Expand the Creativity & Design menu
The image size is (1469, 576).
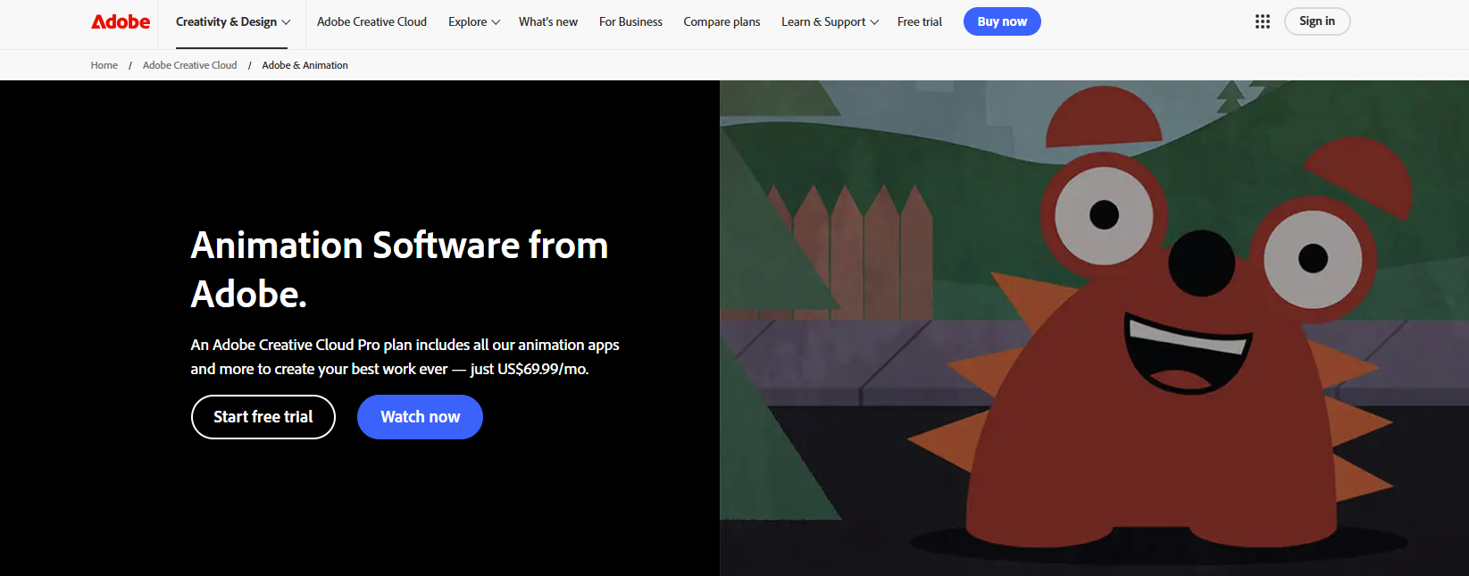click(232, 21)
